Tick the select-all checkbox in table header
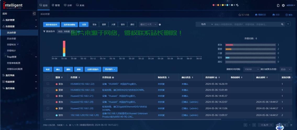The width and height of the screenshot is (297, 130). tap(48, 77)
